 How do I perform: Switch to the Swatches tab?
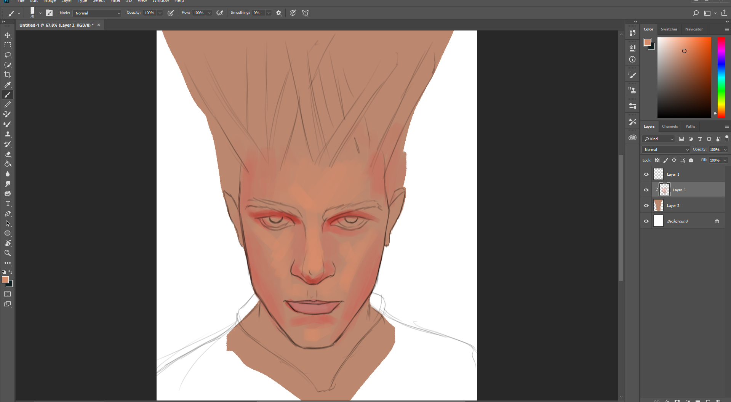point(669,29)
